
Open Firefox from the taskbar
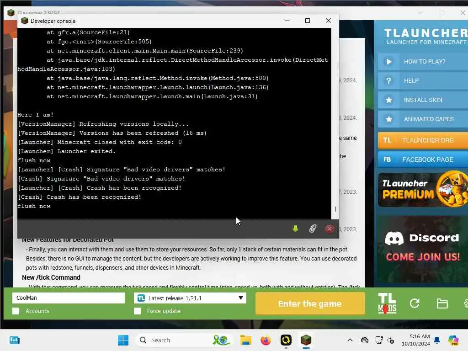pyautogui.click(x=266, y=340)
